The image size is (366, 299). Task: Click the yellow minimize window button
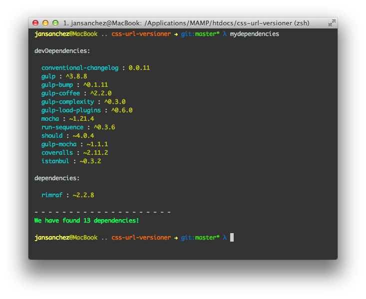click(x=45, y=23)
